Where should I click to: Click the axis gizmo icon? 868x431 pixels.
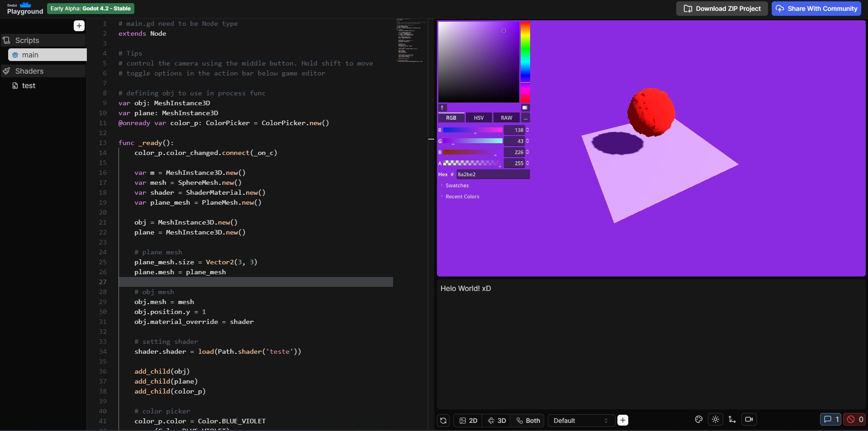point(732,420)
